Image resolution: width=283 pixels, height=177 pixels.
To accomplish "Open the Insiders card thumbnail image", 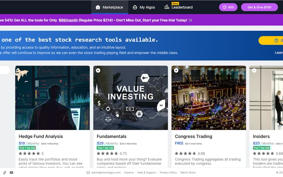I will pyautogui.click(x=266, y=98).
